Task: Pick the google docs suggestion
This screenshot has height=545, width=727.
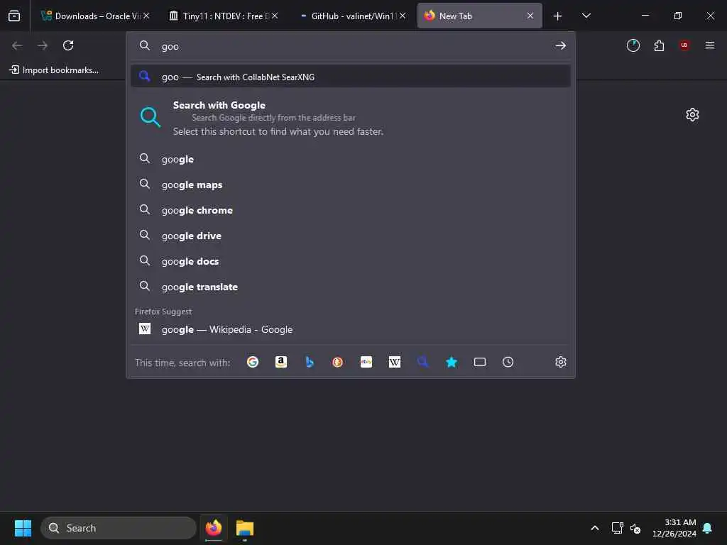Action: coord(351,261)
